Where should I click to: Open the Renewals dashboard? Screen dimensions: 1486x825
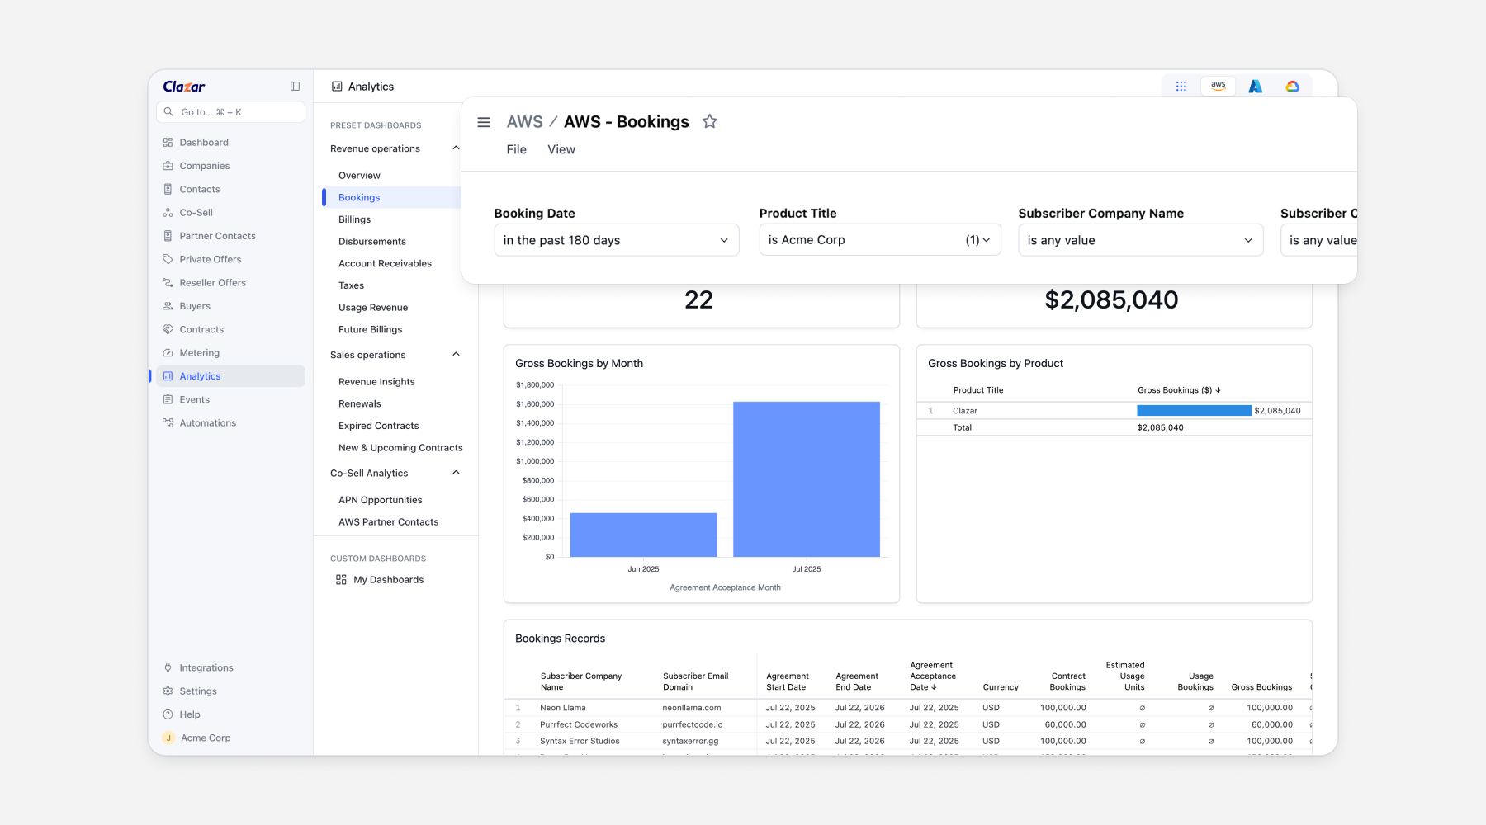(x=360, y=404)
